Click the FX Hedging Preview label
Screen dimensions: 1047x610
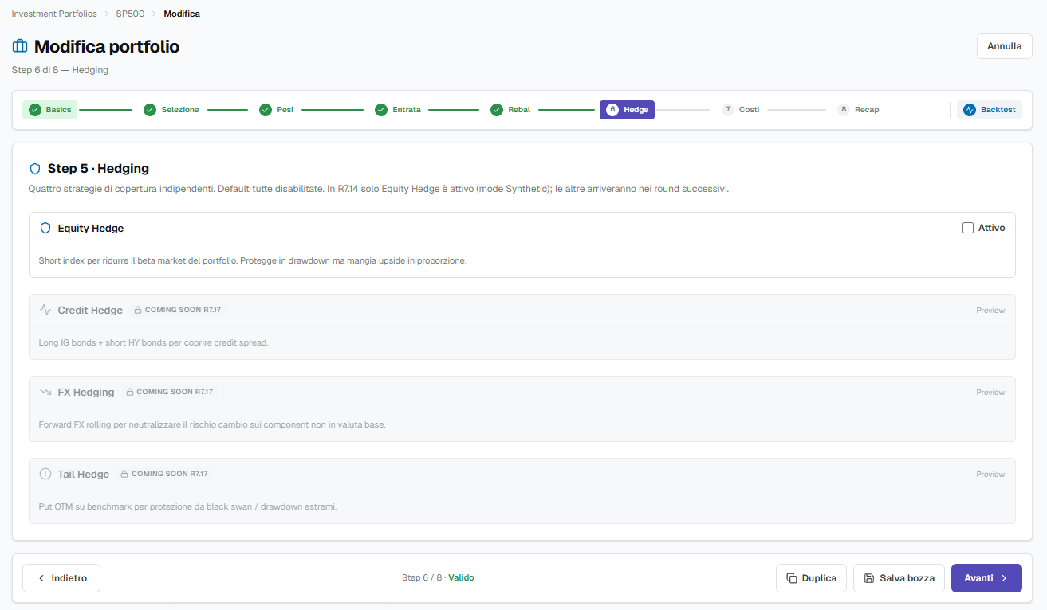(990, 393)
